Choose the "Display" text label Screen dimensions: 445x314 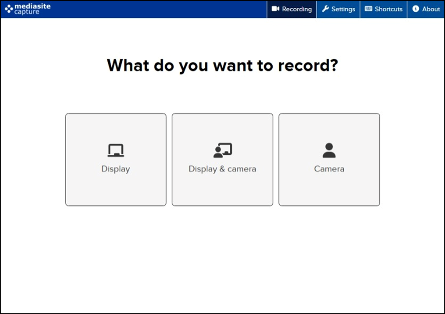click(116, 169)
